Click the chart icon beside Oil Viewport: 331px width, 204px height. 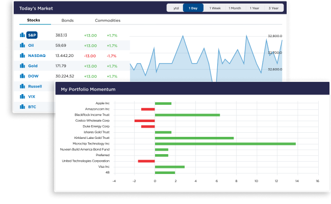pyautogui.click(x=22, y=45)
